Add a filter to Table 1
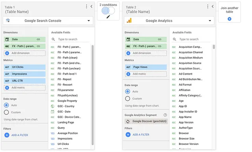252x152 pixels. point(16,135)
